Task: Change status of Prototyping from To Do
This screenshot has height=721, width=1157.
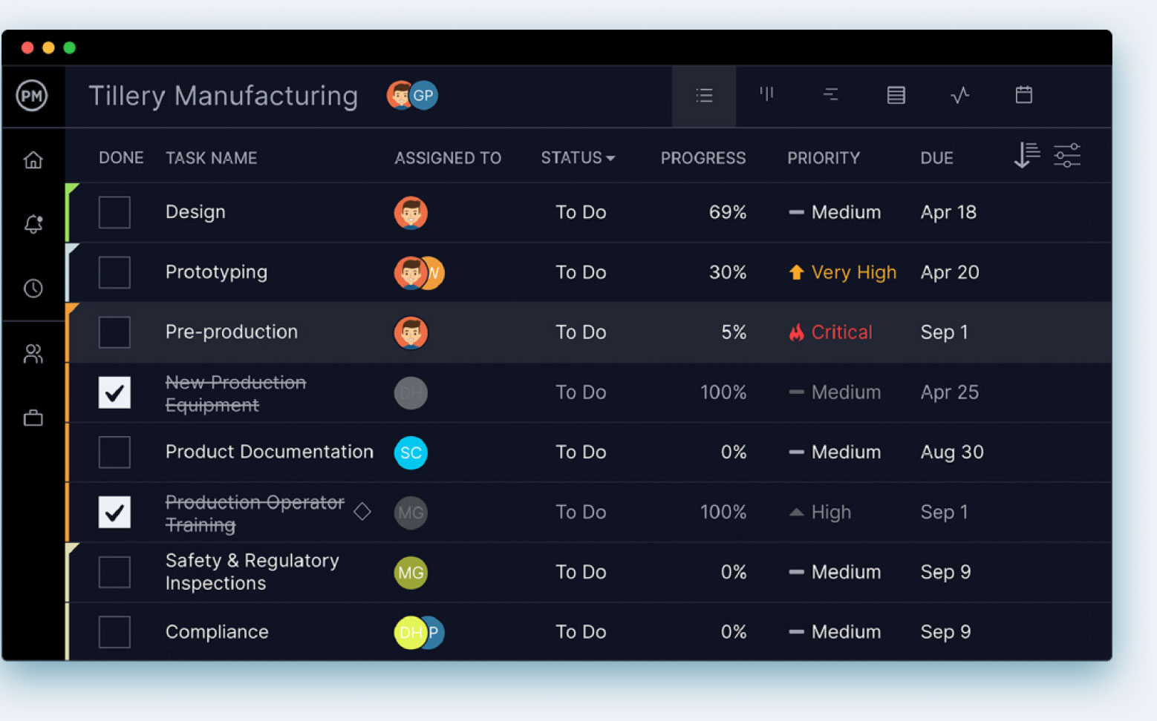Action: click(x=581, y=272)
